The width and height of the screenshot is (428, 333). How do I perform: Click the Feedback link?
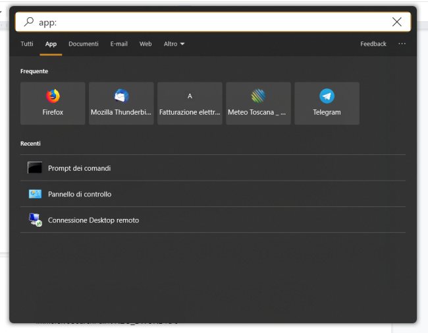[373, 44]
